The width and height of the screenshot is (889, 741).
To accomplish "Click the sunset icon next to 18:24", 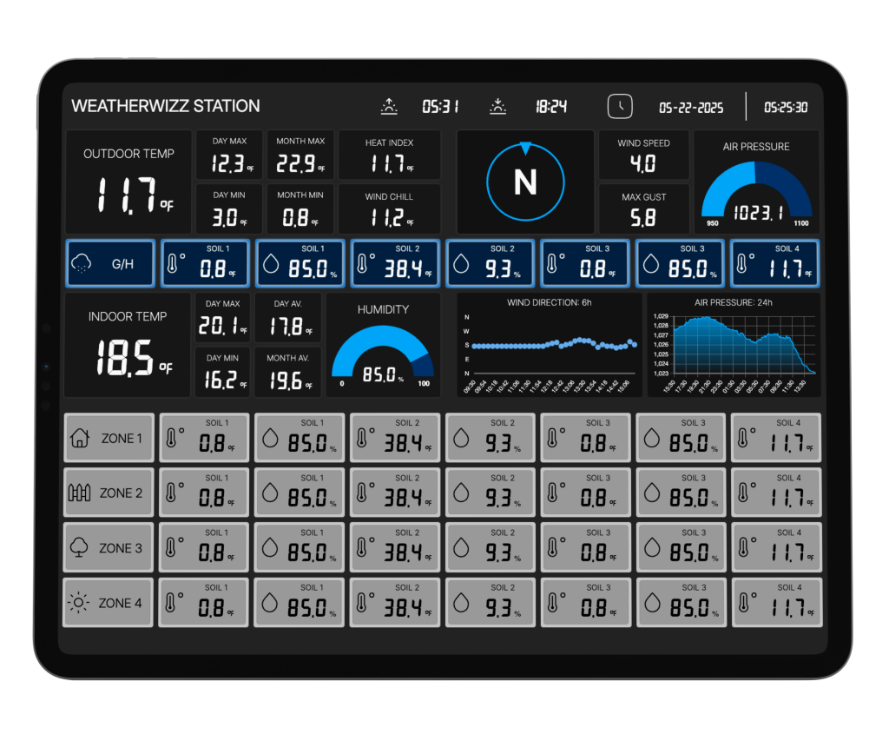I will click(497, 106).
